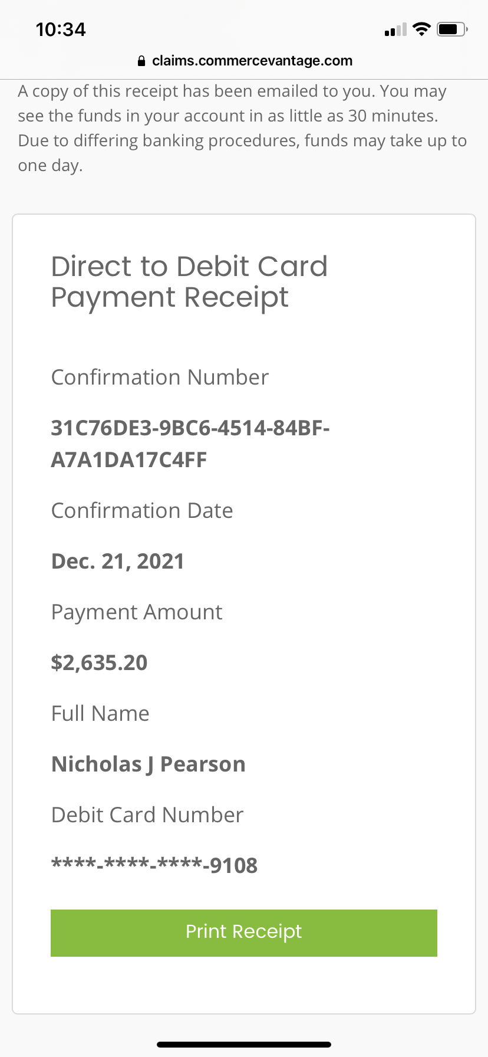Tap the Confirmation Number label
Viewport: 488px width, 1057px height.
160,377
